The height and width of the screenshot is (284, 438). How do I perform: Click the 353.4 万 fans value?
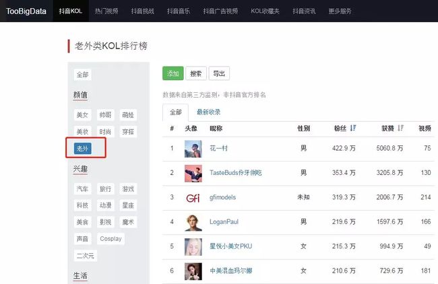(x=344, y=173)
